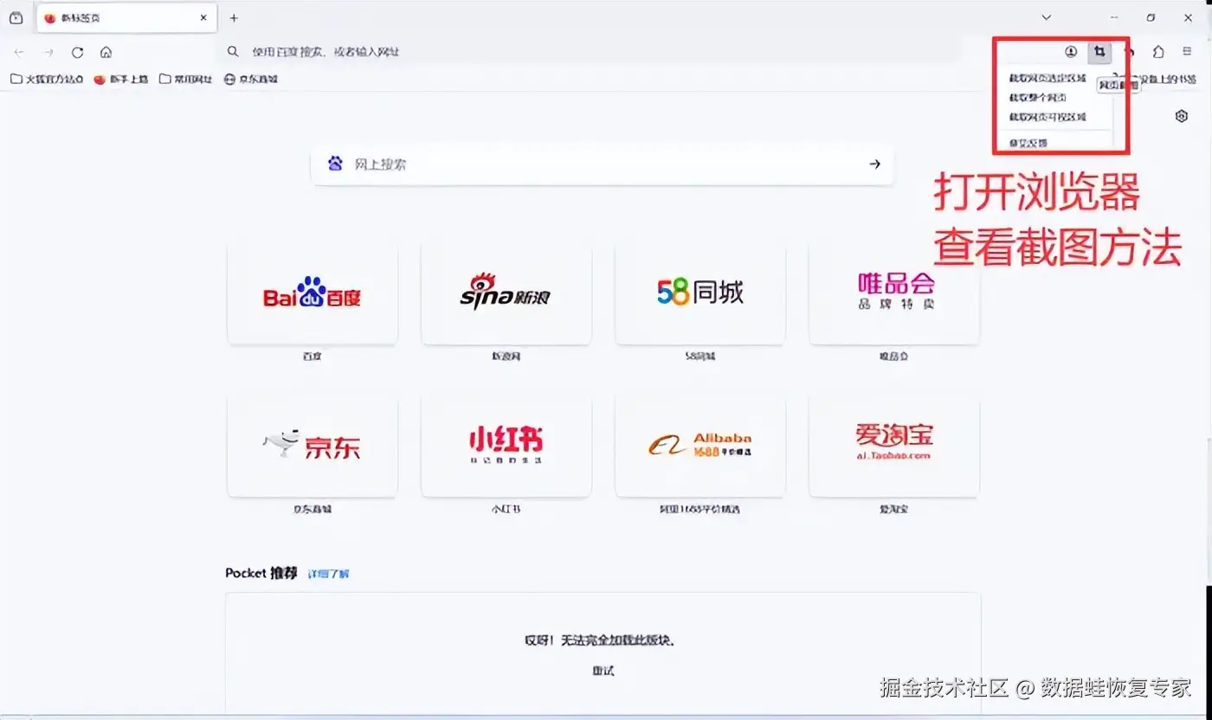The width and height of the screenshot is (1212, 720).
Task: Click the 小红书 label under the tile
Action: click(x=506, y=509)
